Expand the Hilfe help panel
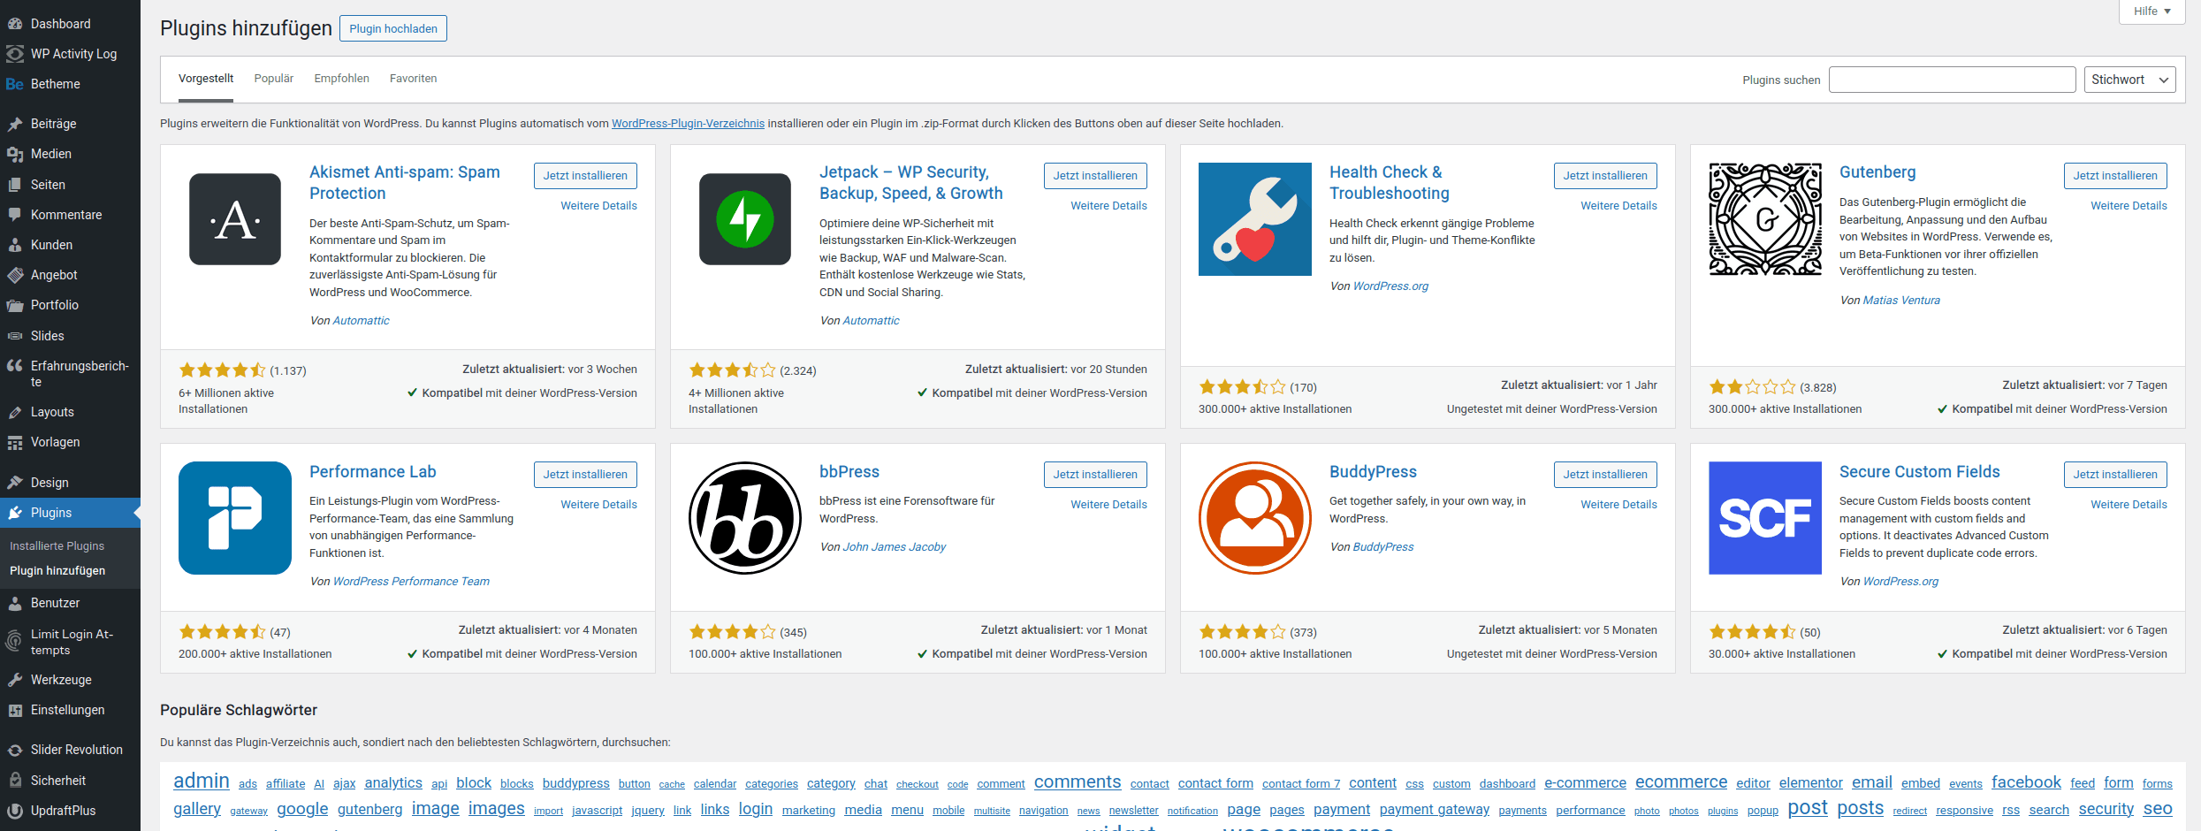The height and width of the screenshot is (831, 2201). (2151, 11)
